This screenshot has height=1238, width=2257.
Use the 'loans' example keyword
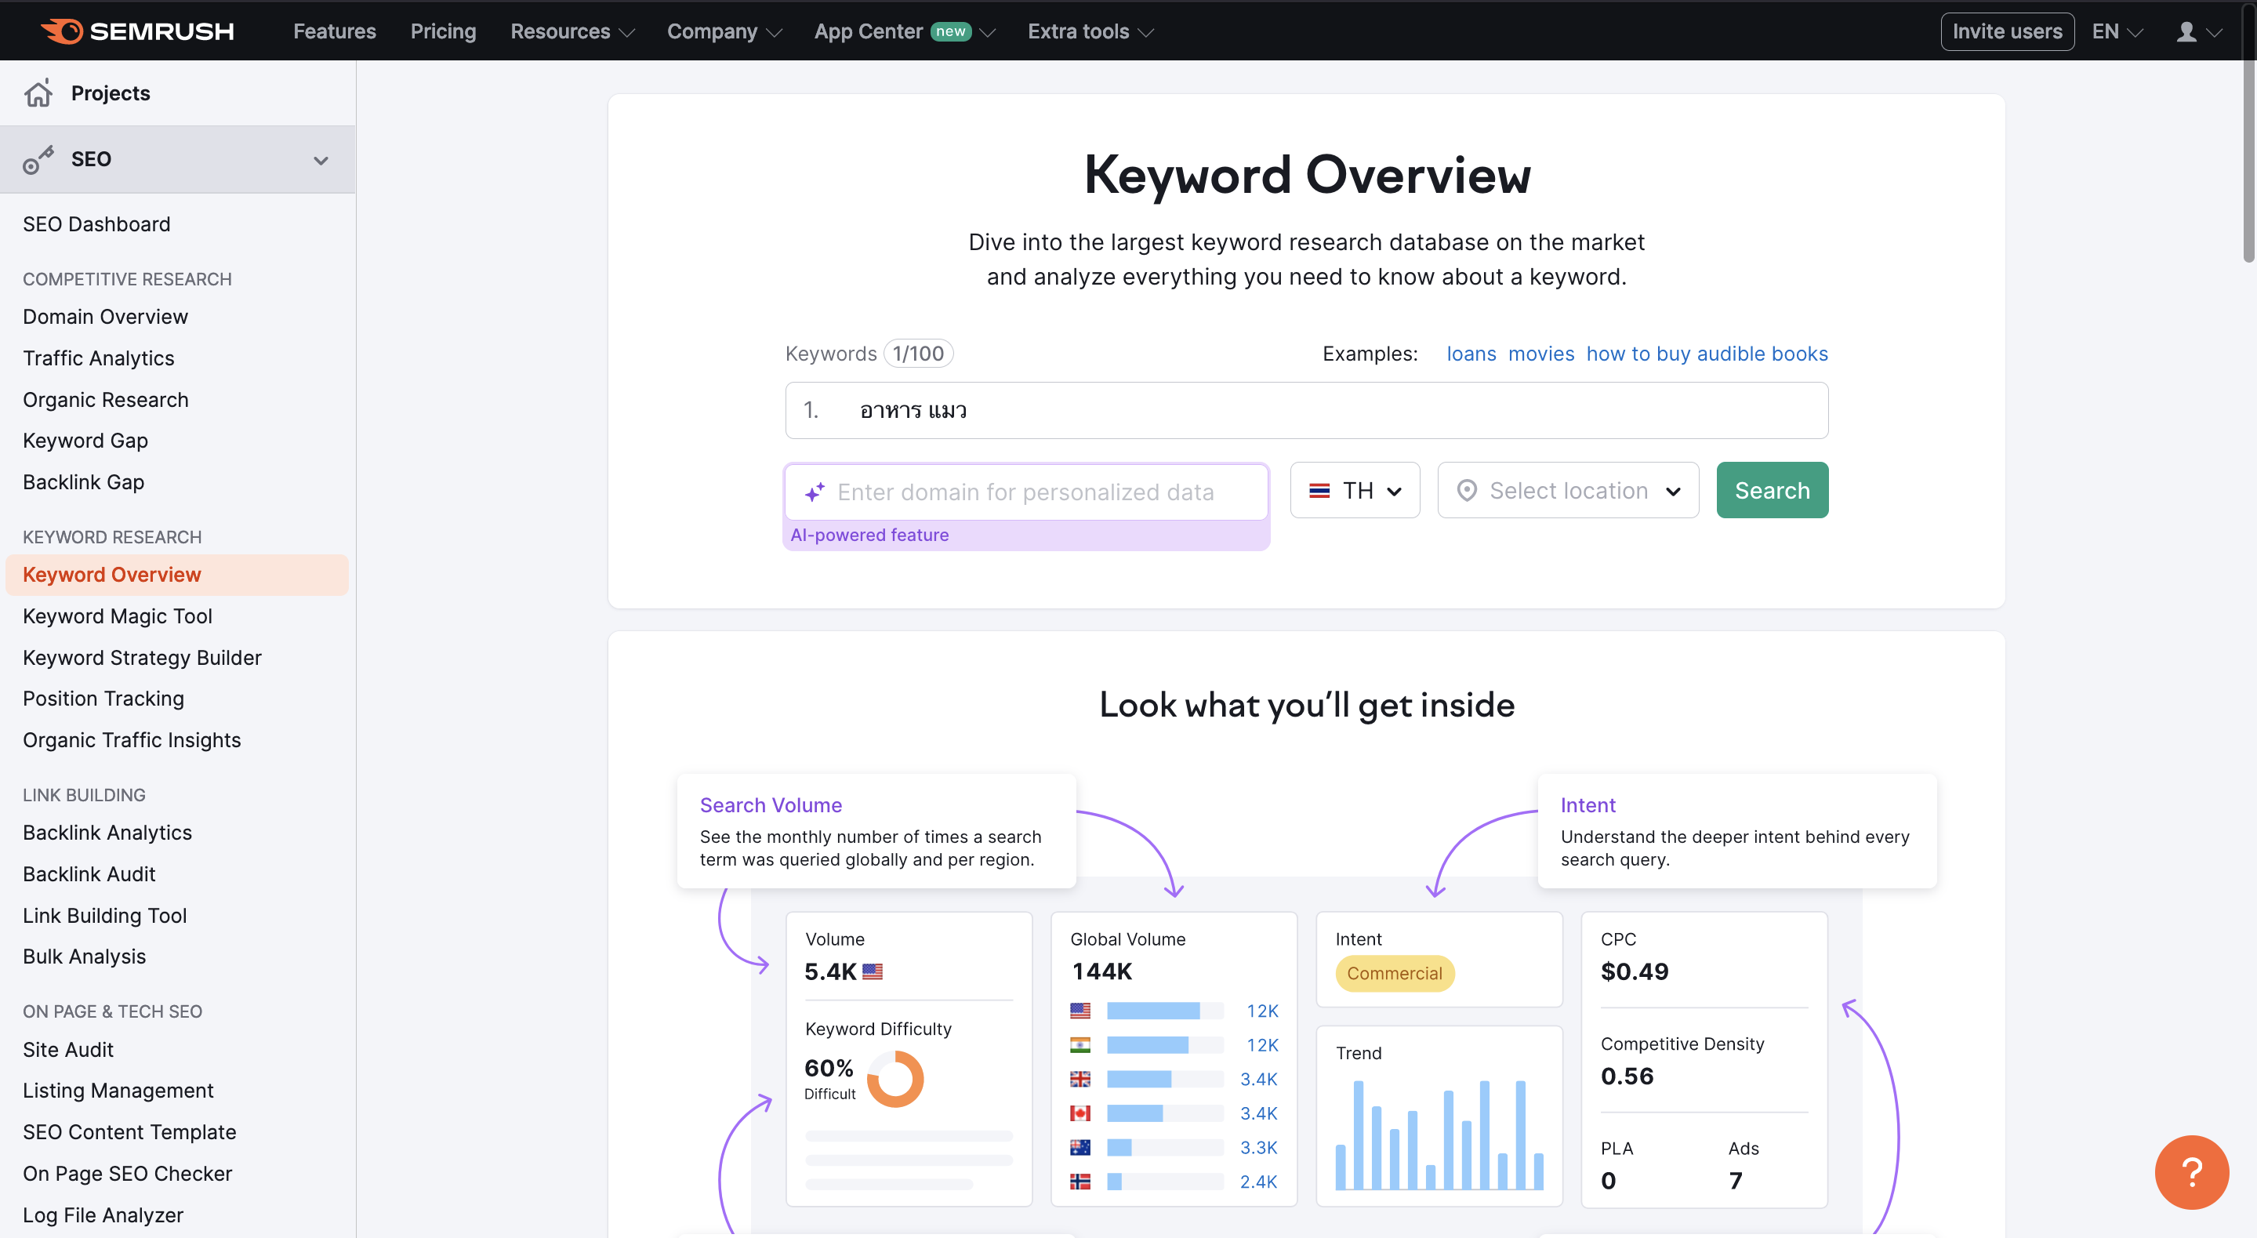[1471, 354]
